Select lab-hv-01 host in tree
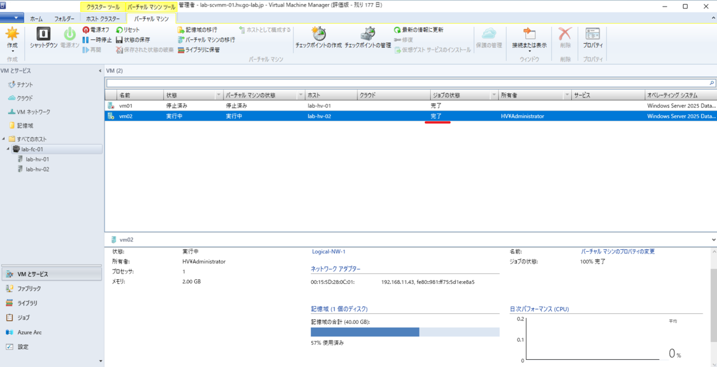717x367 pixels. (37, 159)
